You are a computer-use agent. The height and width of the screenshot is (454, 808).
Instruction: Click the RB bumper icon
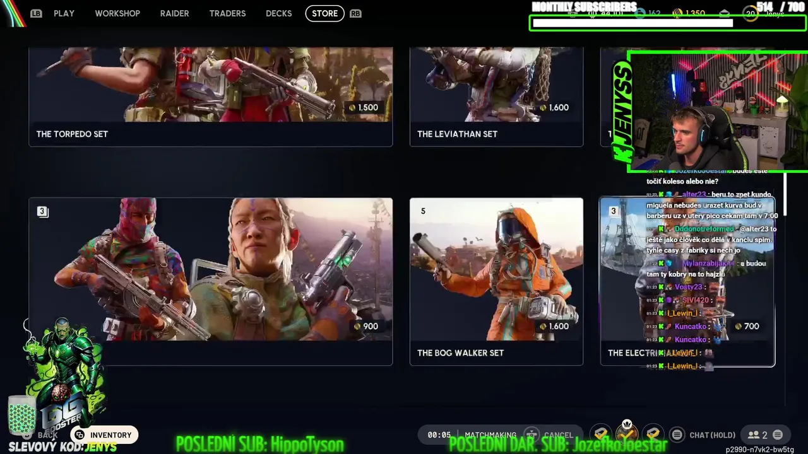(x=355, y=13)
